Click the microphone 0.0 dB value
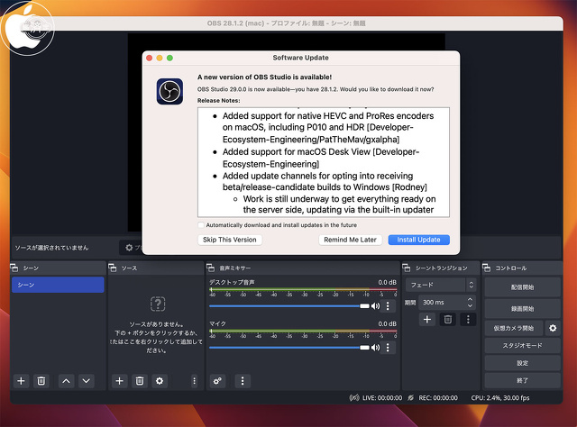 387,323
